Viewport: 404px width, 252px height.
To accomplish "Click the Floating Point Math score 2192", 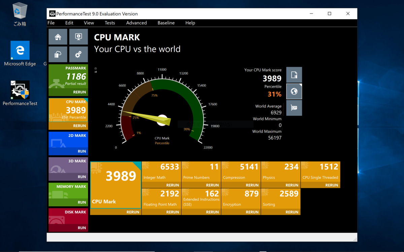I will (170, 194).
